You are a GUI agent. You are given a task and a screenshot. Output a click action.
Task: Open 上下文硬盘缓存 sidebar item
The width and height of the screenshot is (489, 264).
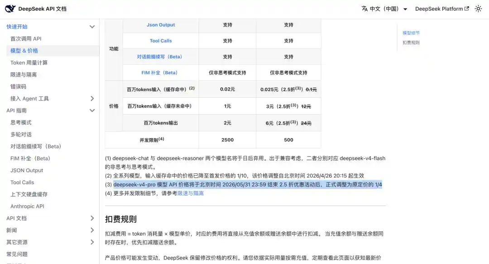29,194
